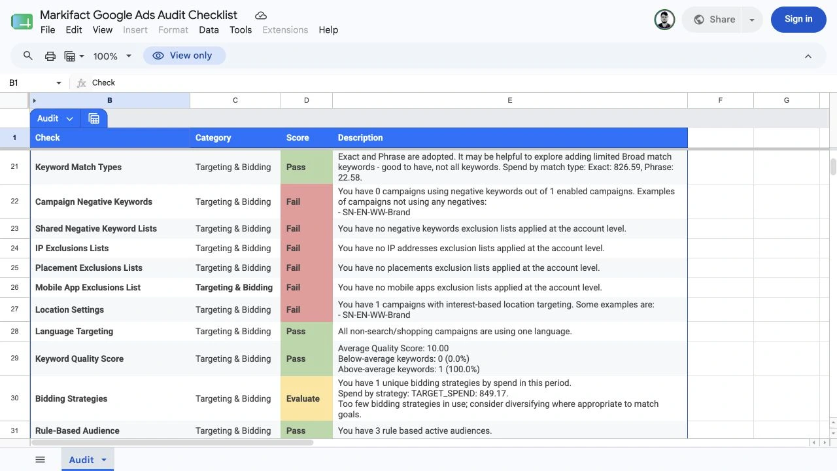Select the Bidding Strategies cell
837x471 pixels.
(110, 399)
